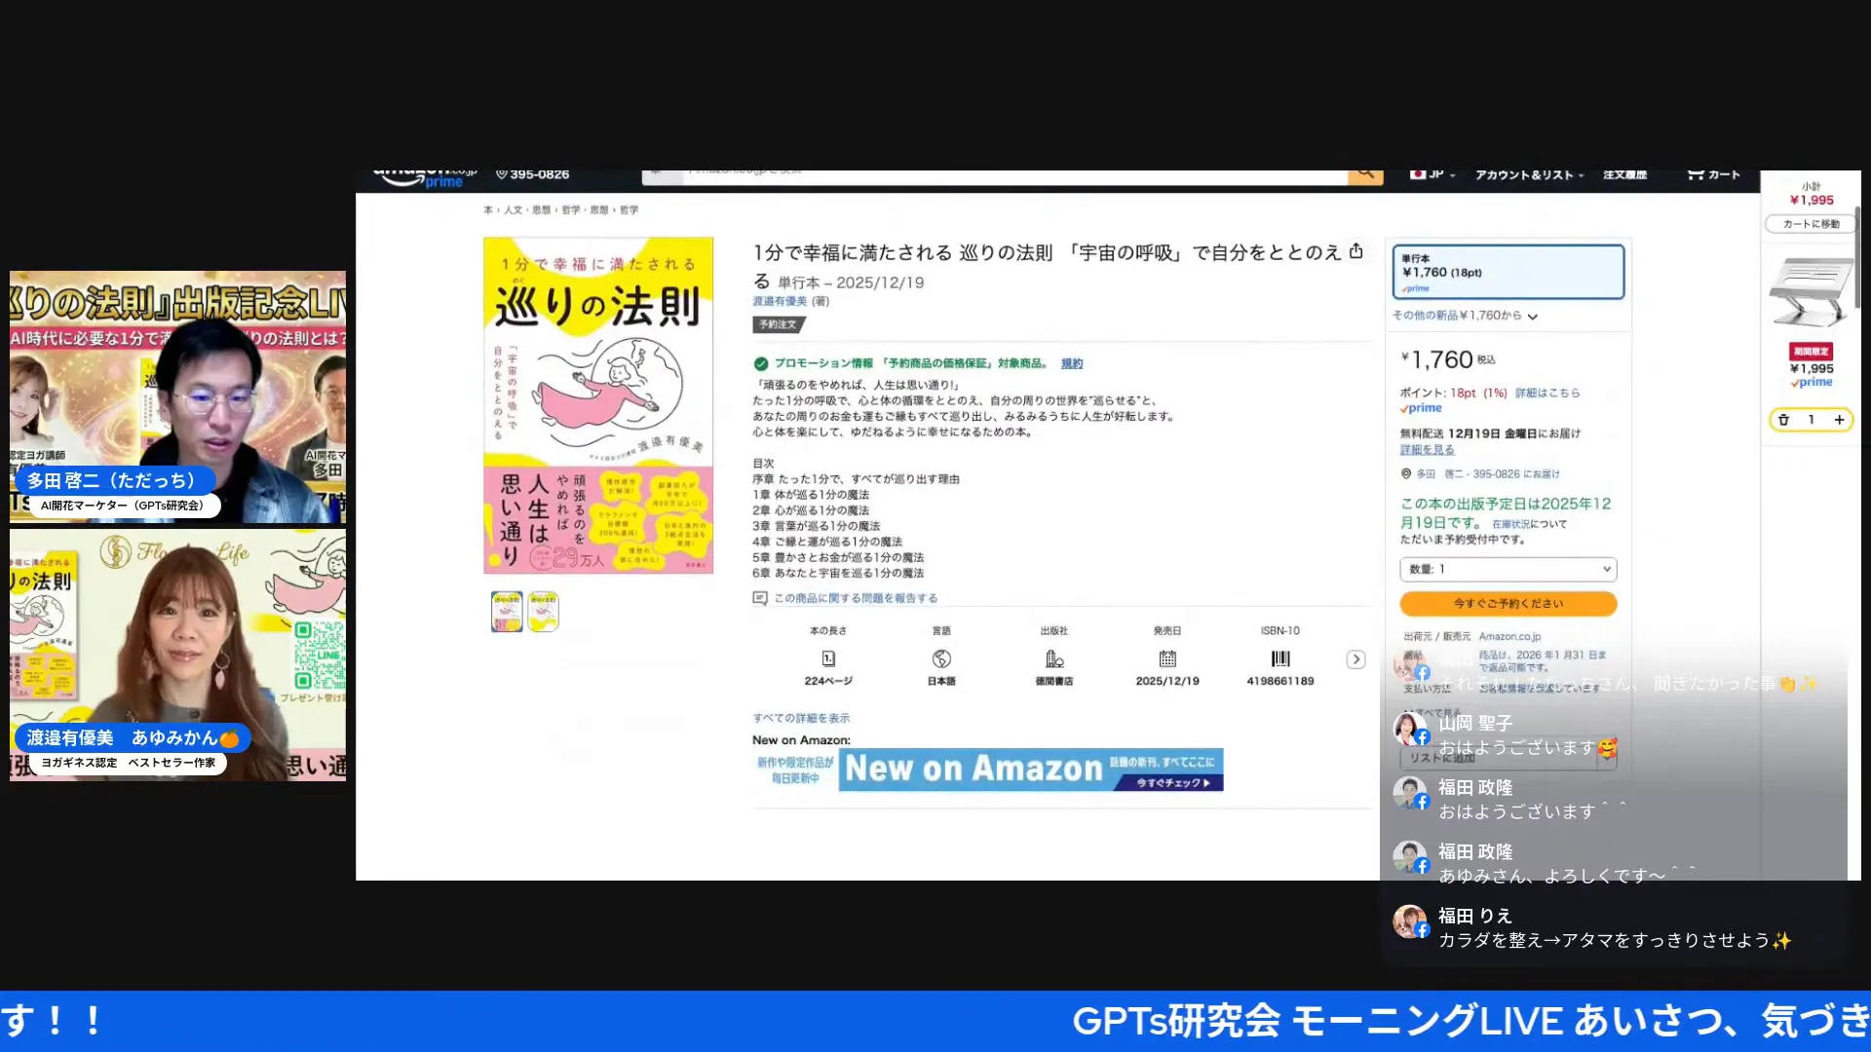Image resolution: width=1871 pixels, height=1052 pixels.
Task: Open the JP language menu
Action: (x=1431, y=174)
